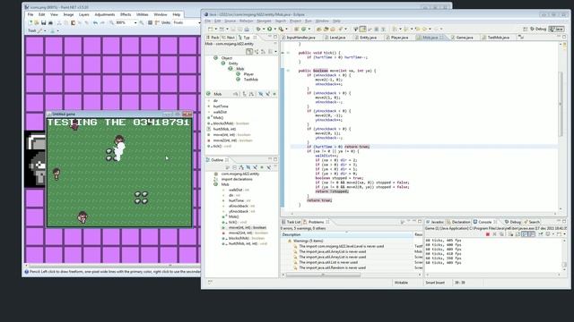574x322 pixels.
Task: Open Eclipse Refactor menu
Action: 247,21
